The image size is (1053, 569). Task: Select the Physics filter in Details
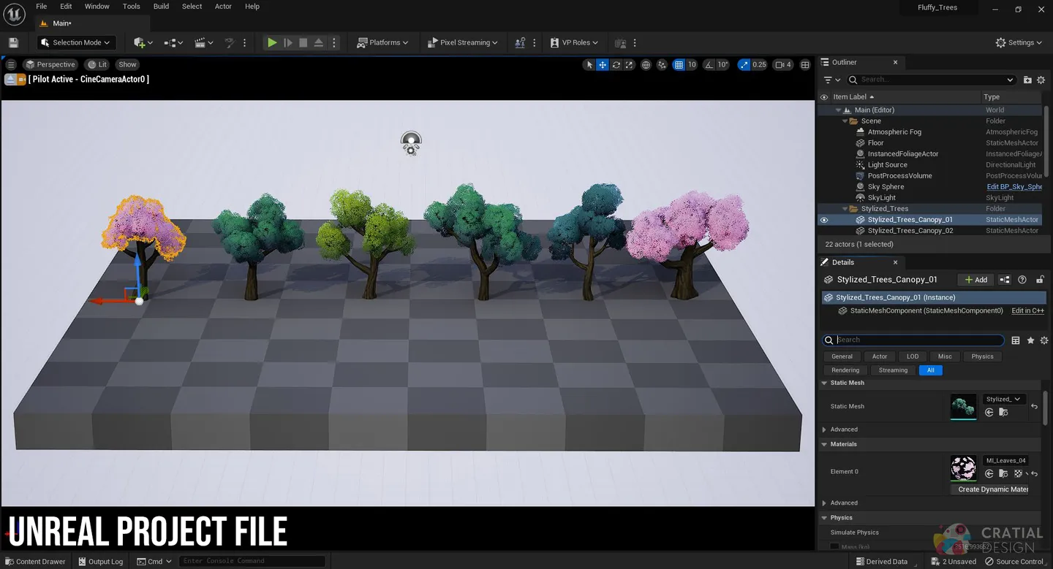(982, 356)
